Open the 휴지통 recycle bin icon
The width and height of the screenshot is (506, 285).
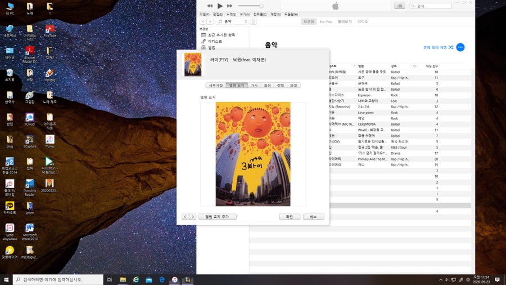(x=10, y=75)
